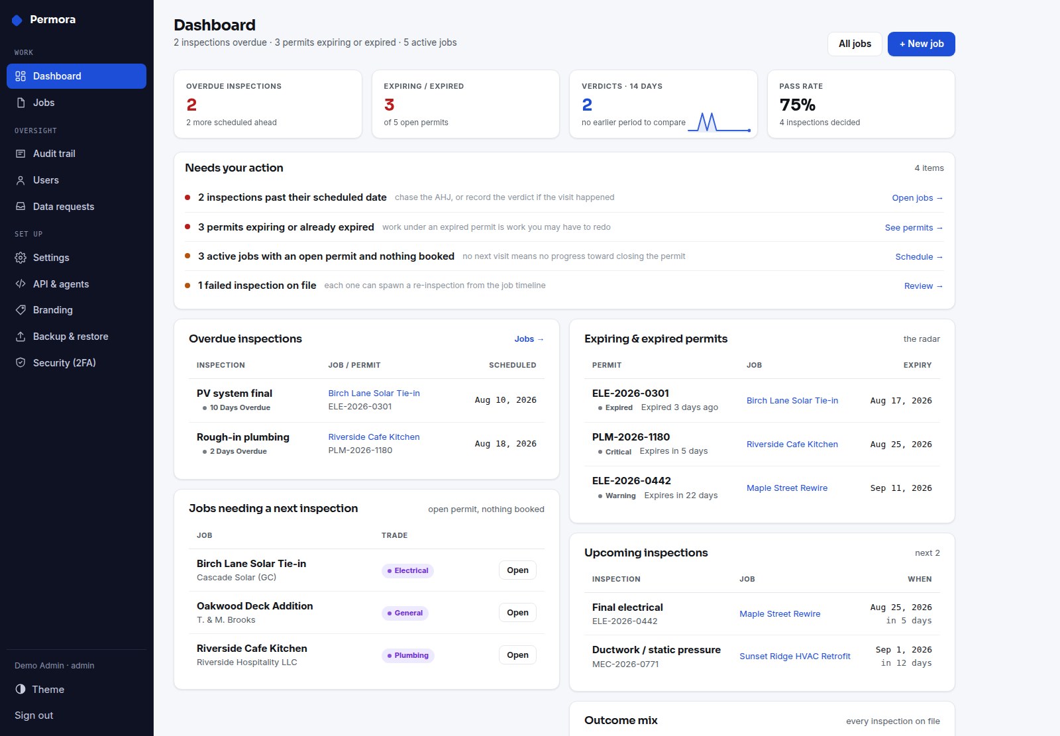The image size is (1060, 736).
Task: Click the Users person icon
Action: coord(21,180)
